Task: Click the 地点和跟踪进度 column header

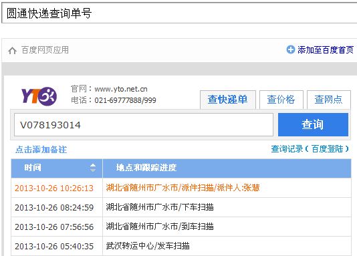Action: tap(227, 168)
